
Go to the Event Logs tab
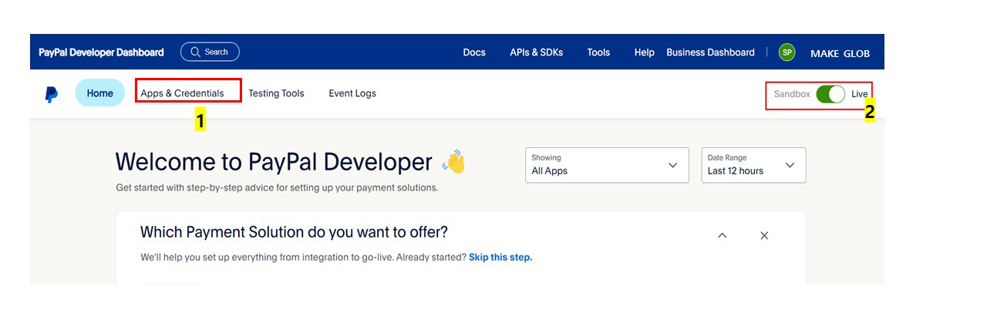(352, 93)
